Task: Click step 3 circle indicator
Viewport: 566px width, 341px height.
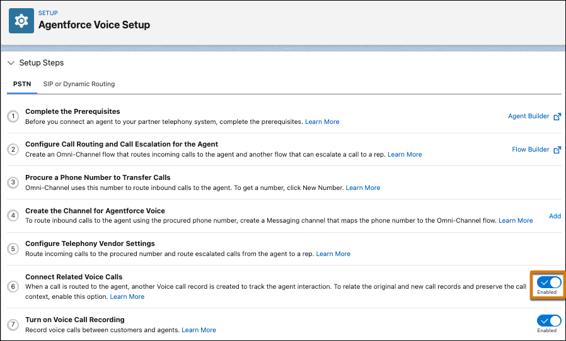Action: [x=13, y=182]
